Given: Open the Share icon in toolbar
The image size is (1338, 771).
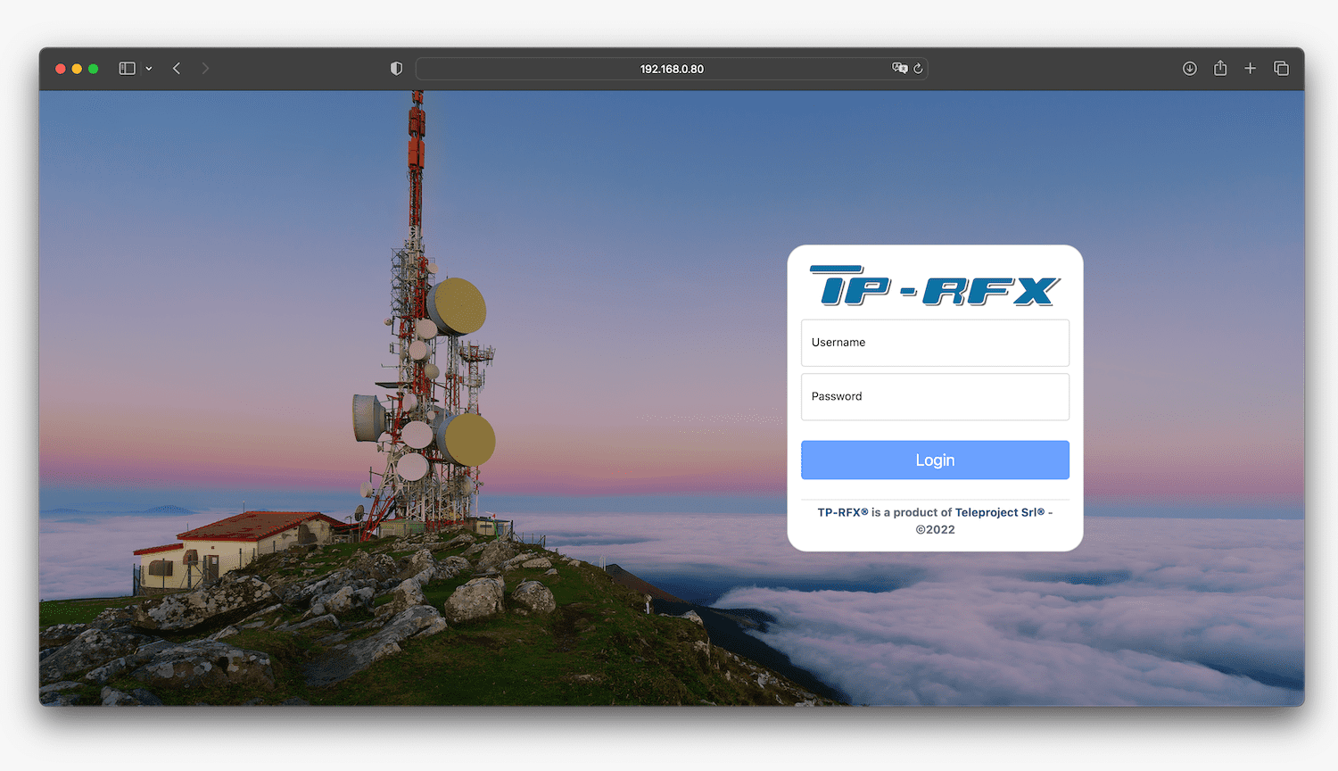Looking at the screenshot, I should (1220, 68).
